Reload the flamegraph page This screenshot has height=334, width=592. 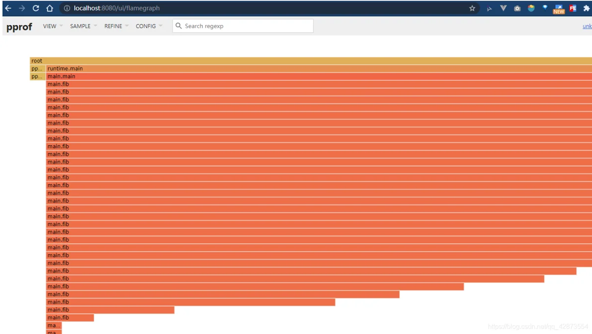(x=36, y=8)
